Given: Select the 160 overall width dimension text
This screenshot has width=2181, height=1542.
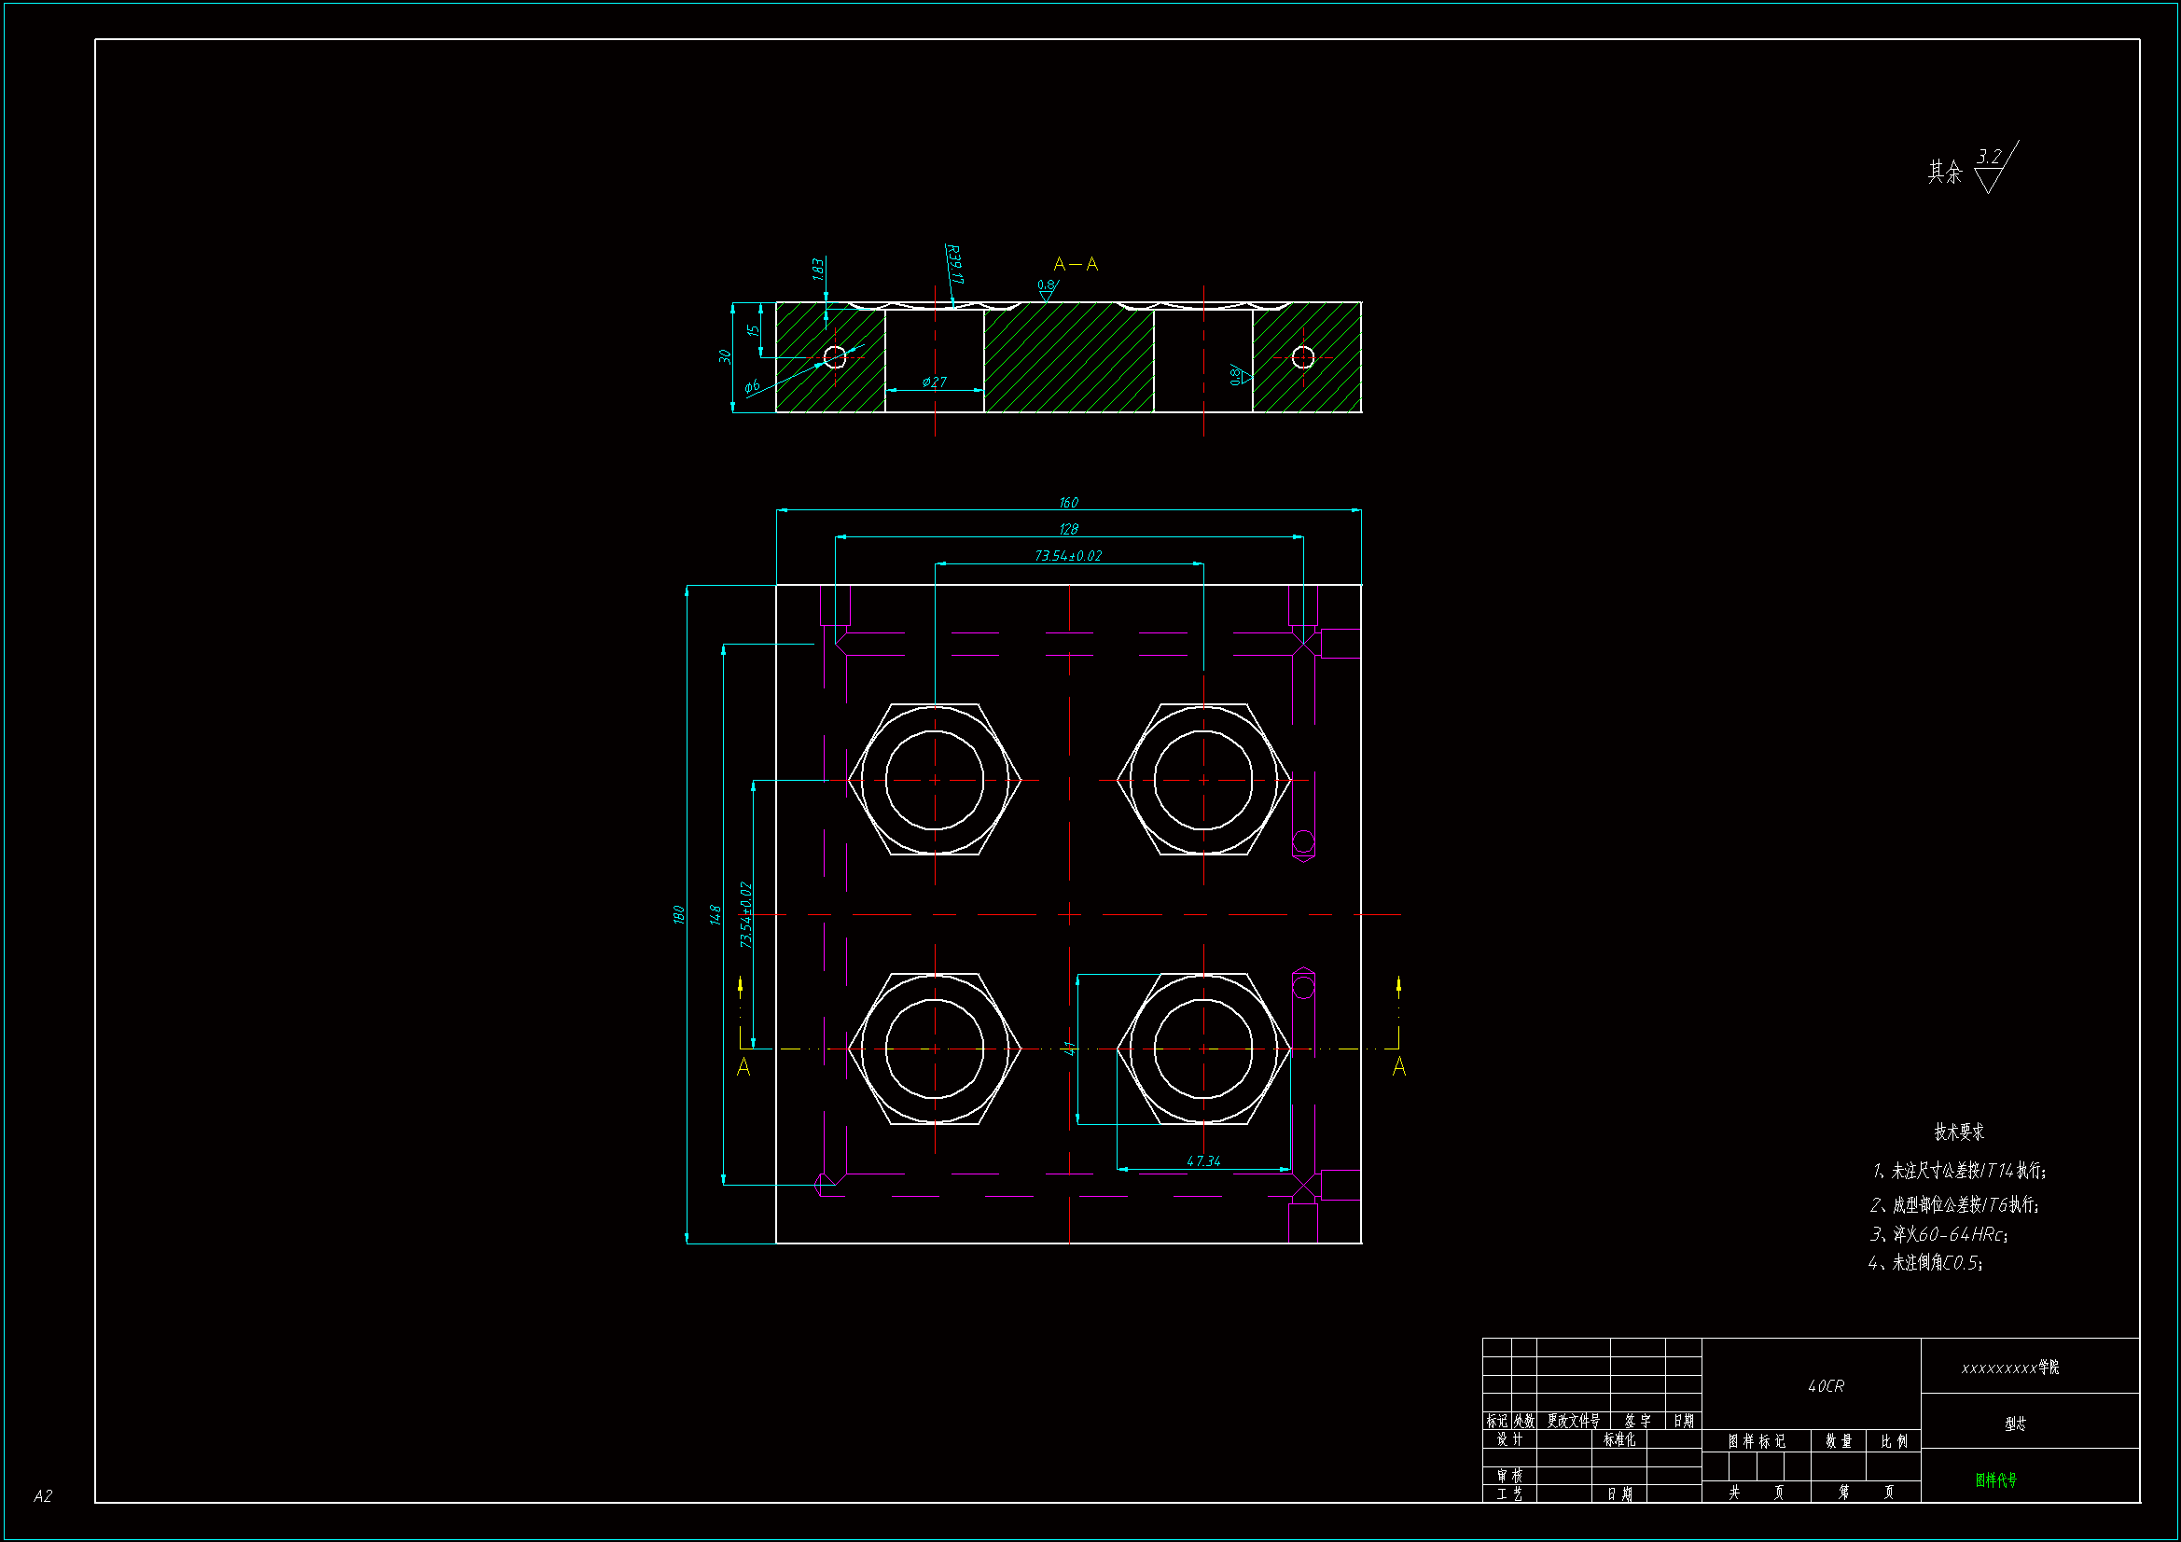Looking at the screenshot, I should pyautogui.click(x=1068, y=502).
